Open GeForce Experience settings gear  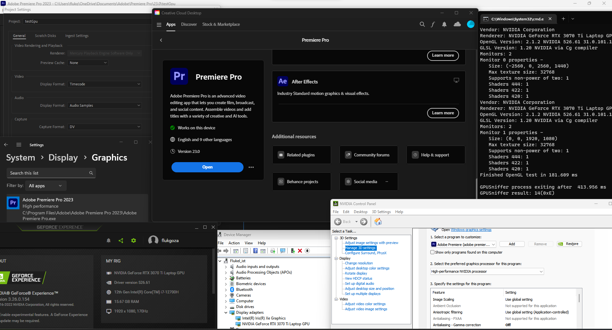point(134,240)
